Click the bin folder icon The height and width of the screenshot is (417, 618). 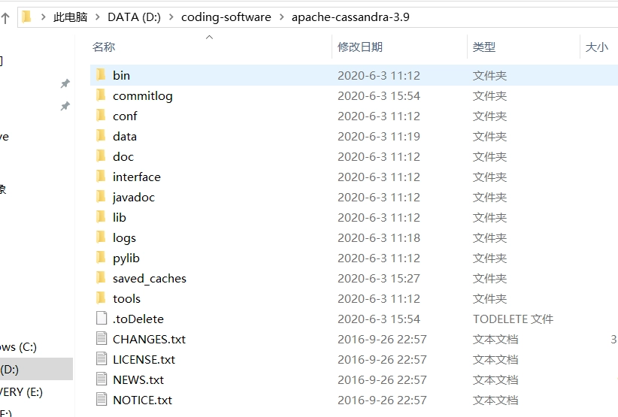(x=101, y=74)
